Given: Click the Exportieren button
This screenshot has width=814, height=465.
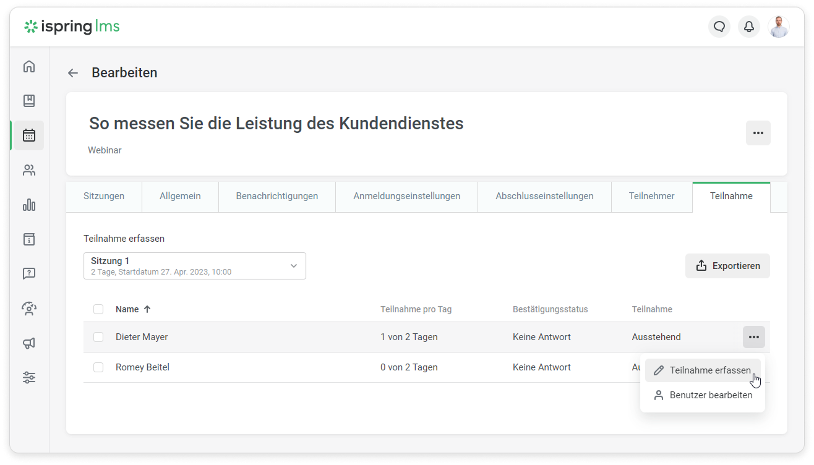Looking at the screenshot, I should [727, 266].
